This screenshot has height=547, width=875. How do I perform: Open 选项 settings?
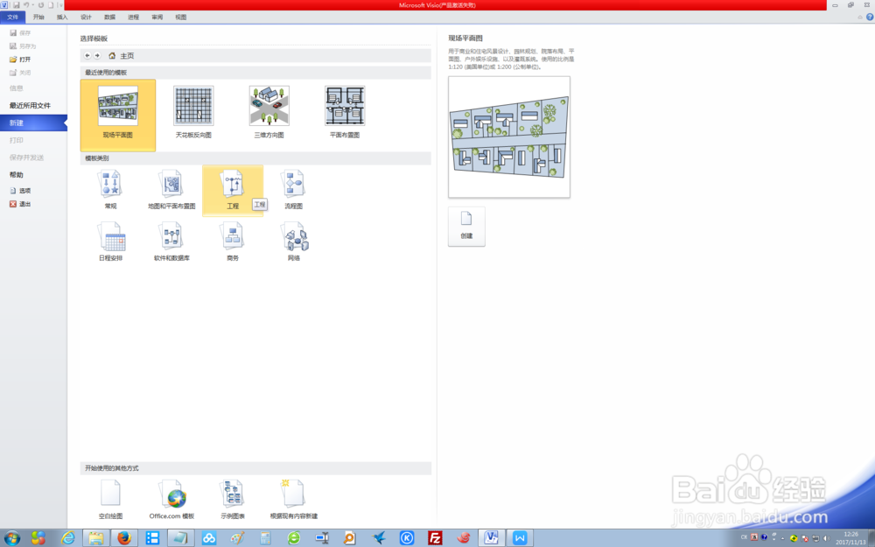pyautogui.click(x=21, y=191)
